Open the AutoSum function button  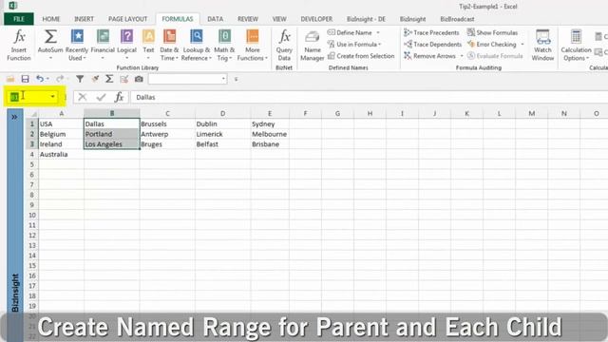click(x=50, y=45)
